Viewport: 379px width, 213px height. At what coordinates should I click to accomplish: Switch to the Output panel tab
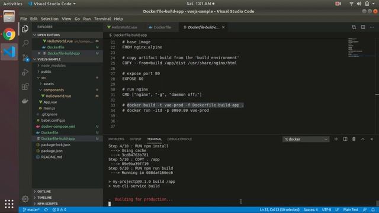click(136, 139)
